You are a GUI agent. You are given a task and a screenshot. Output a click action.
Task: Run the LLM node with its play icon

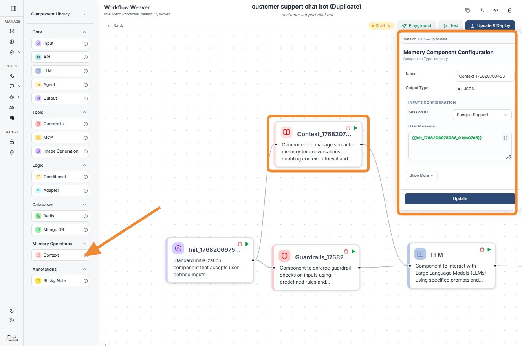(489, 249)
